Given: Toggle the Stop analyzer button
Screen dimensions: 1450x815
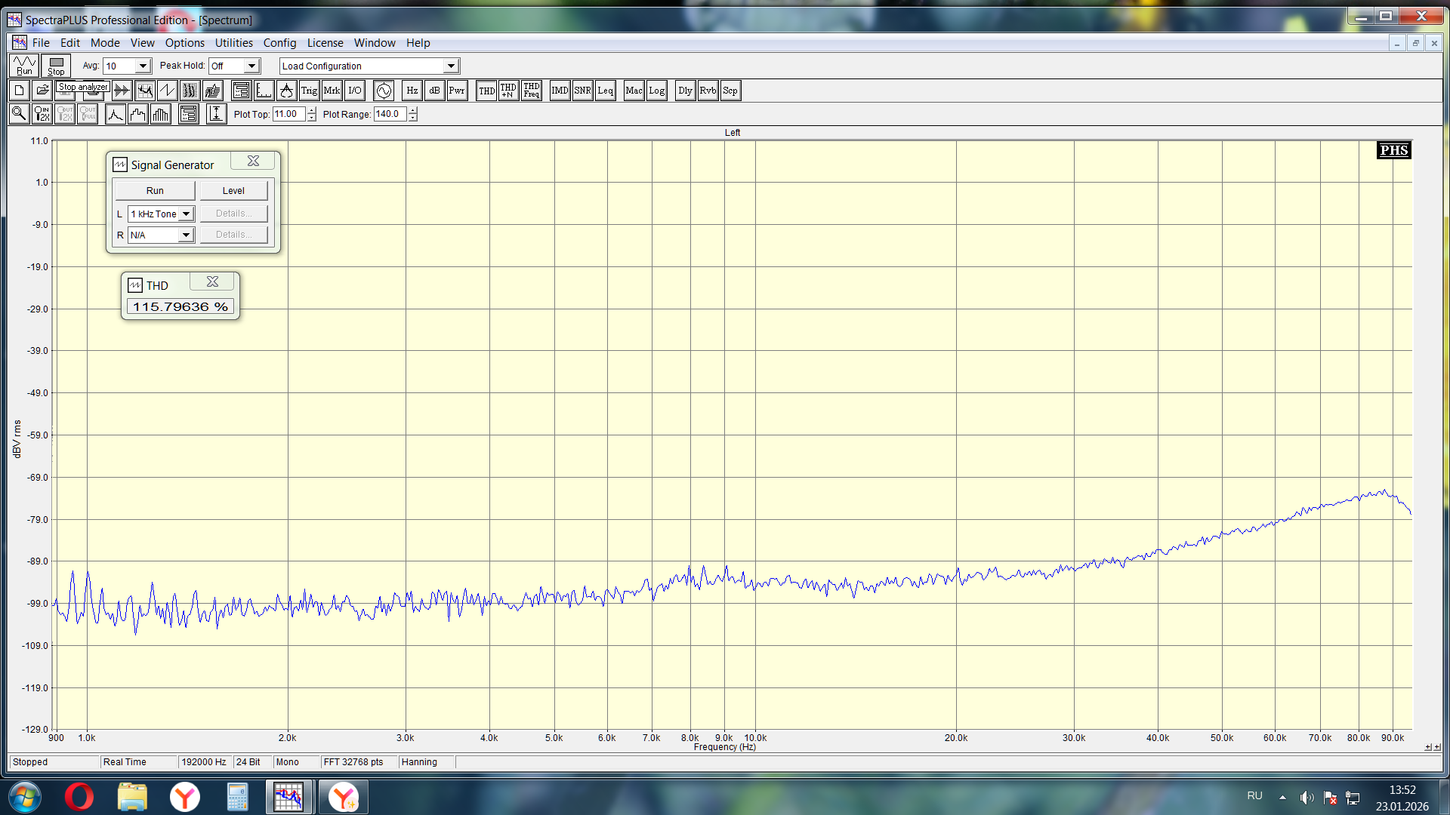Looking at the screenshot, I should tap(56, 66).
